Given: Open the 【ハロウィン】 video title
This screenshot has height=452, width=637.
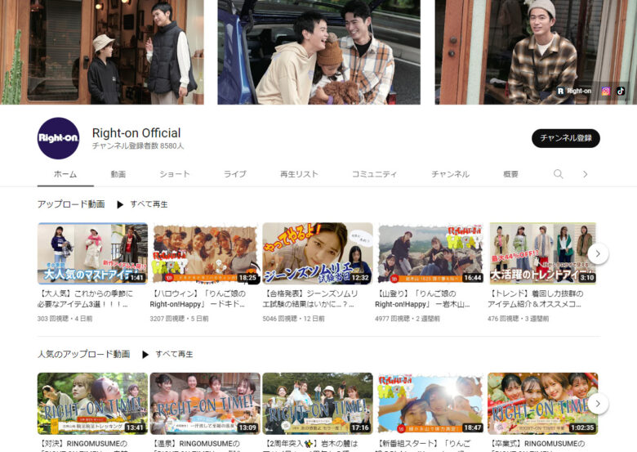Looking at the screenshot, I should pos(198,299).
